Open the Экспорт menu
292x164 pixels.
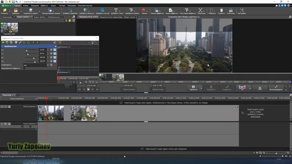click(62, 5)
